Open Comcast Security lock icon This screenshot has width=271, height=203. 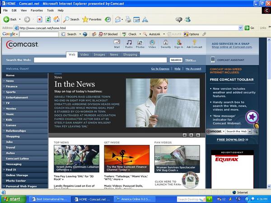pos(166,44)
